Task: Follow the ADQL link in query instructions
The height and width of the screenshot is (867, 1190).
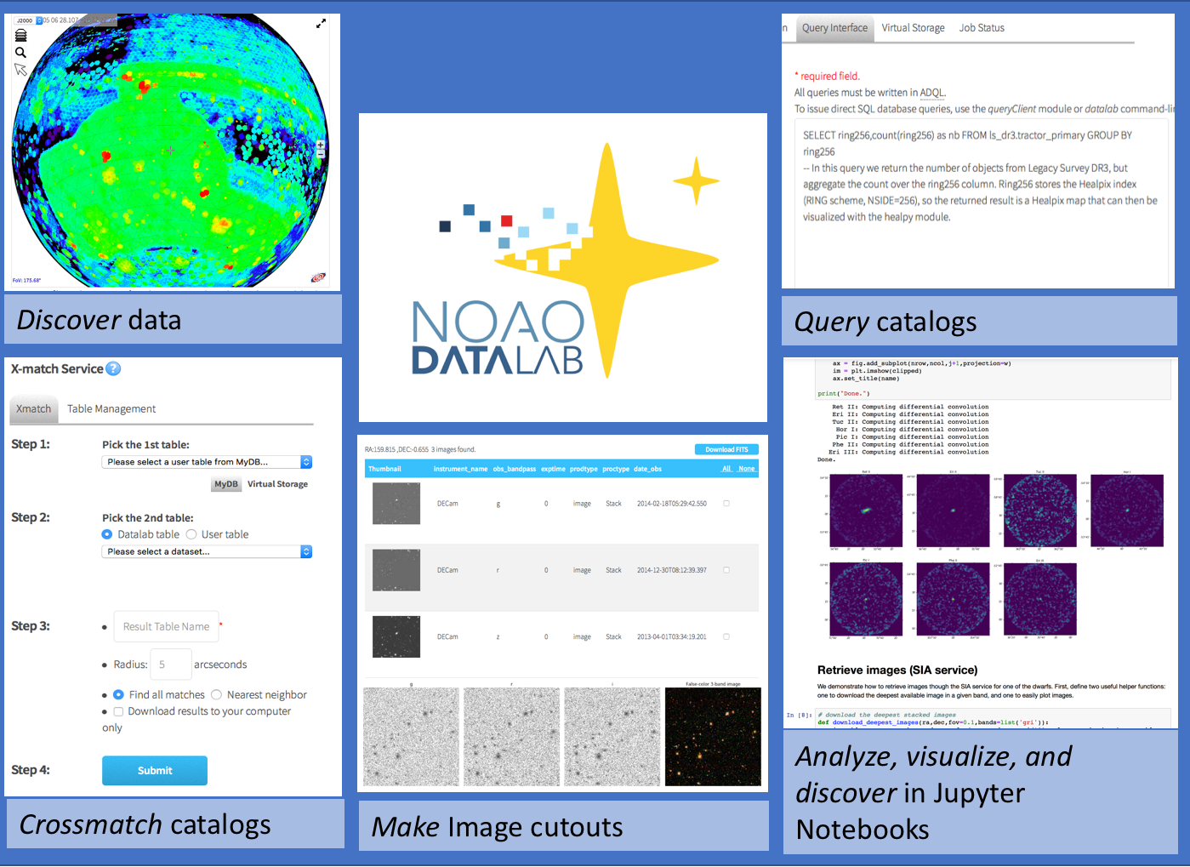Action: [932, 94]
